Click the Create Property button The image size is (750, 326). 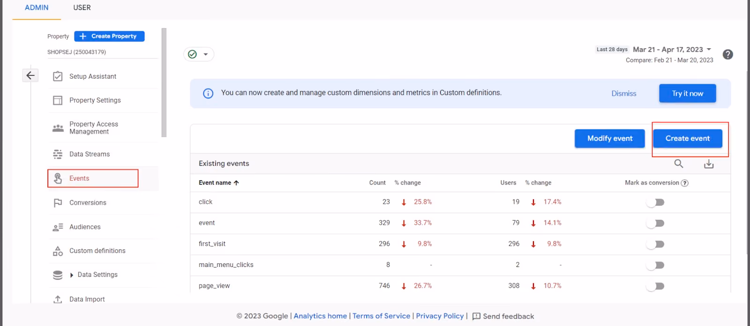[109, 36]
